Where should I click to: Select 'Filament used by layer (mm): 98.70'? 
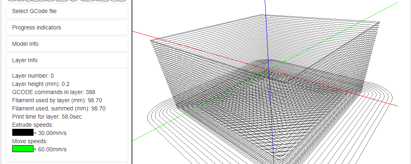coord(57,100)
